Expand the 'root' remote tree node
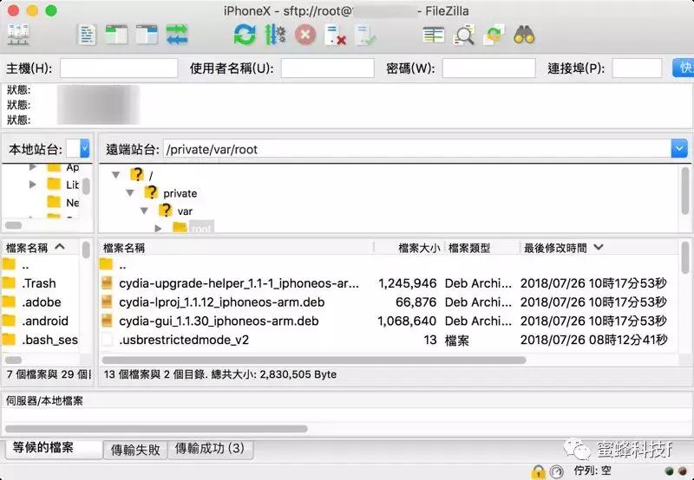694x480 pixels. click(x=159, y=229)
